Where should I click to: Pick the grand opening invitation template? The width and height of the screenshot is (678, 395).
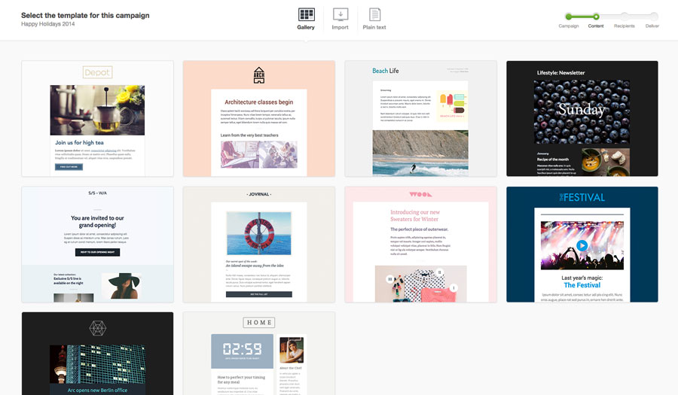(x=97, y=245)
